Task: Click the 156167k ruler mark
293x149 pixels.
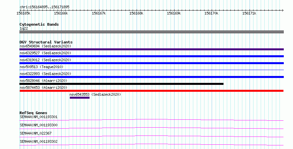Action: point(99,13)
